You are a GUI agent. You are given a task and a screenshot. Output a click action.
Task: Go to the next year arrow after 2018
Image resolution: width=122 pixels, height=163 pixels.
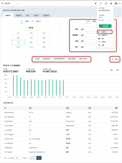(x=36, y=28)
